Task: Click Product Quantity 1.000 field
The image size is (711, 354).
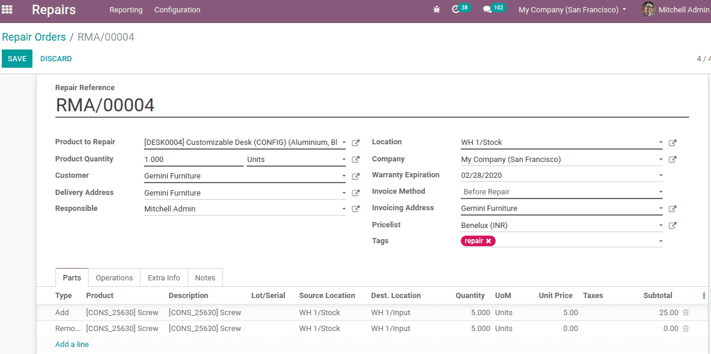Action: pyautogui.click(x=194, y=160)
